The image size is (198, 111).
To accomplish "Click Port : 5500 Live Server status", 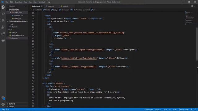I will (183, 109).
